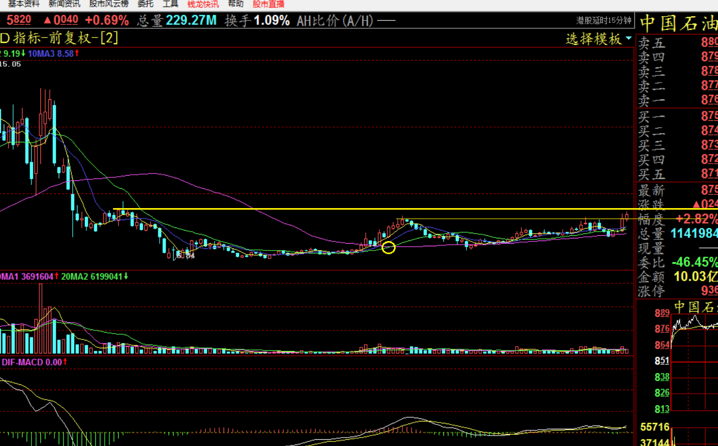The image size is (718, 446).
Task: Select the 卖五 ask row
Action: point(677,43)
